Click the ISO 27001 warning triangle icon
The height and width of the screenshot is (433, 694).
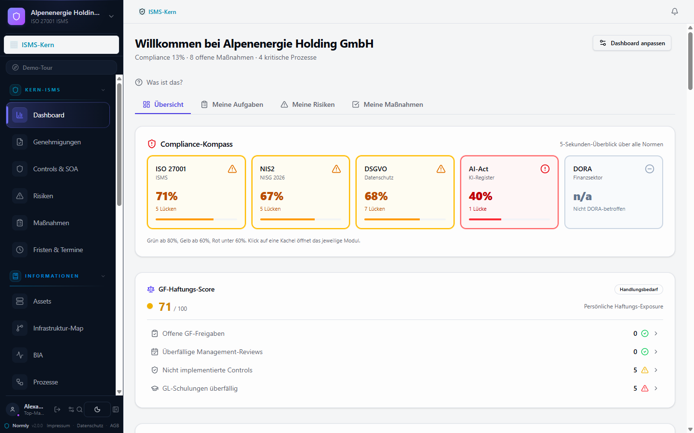tap(232, 169)
